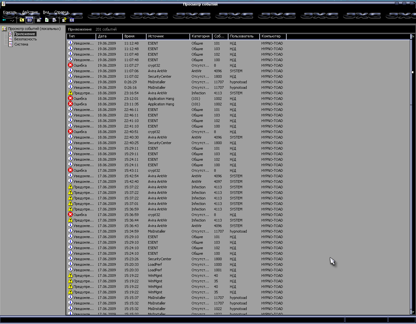Select the Просмотр событий (локальных) root node

click(x=34, y=29)
